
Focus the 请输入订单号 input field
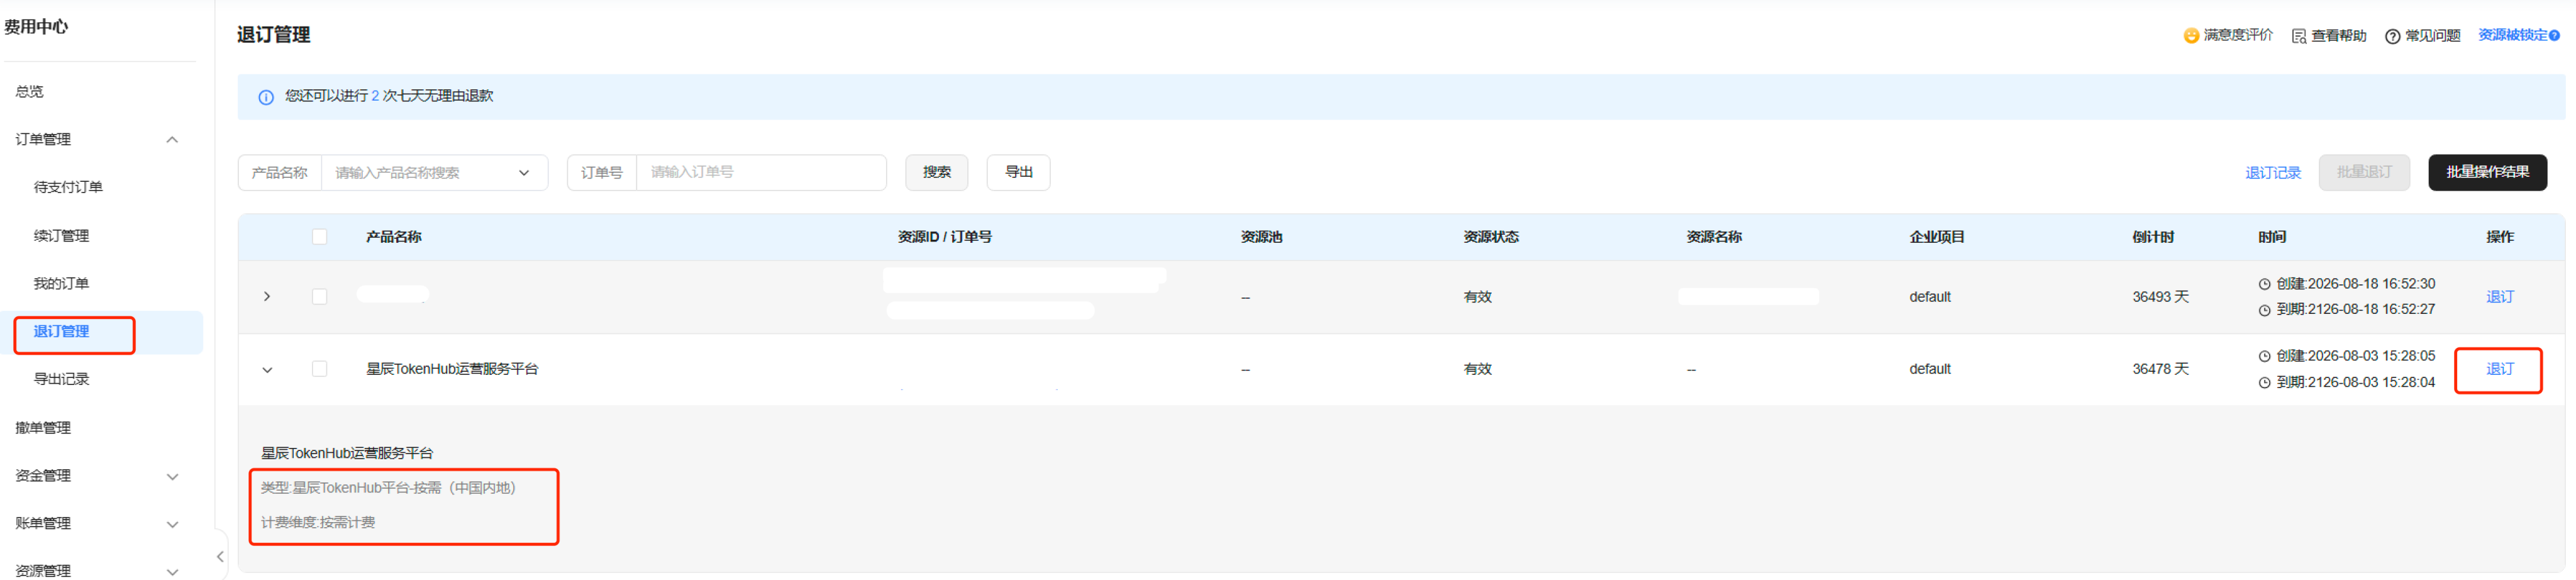[x=761, y=172]
